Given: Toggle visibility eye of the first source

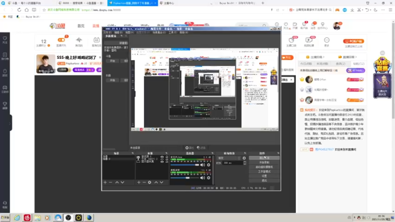Looking at the screenshot, I should [x=162, y=157].
